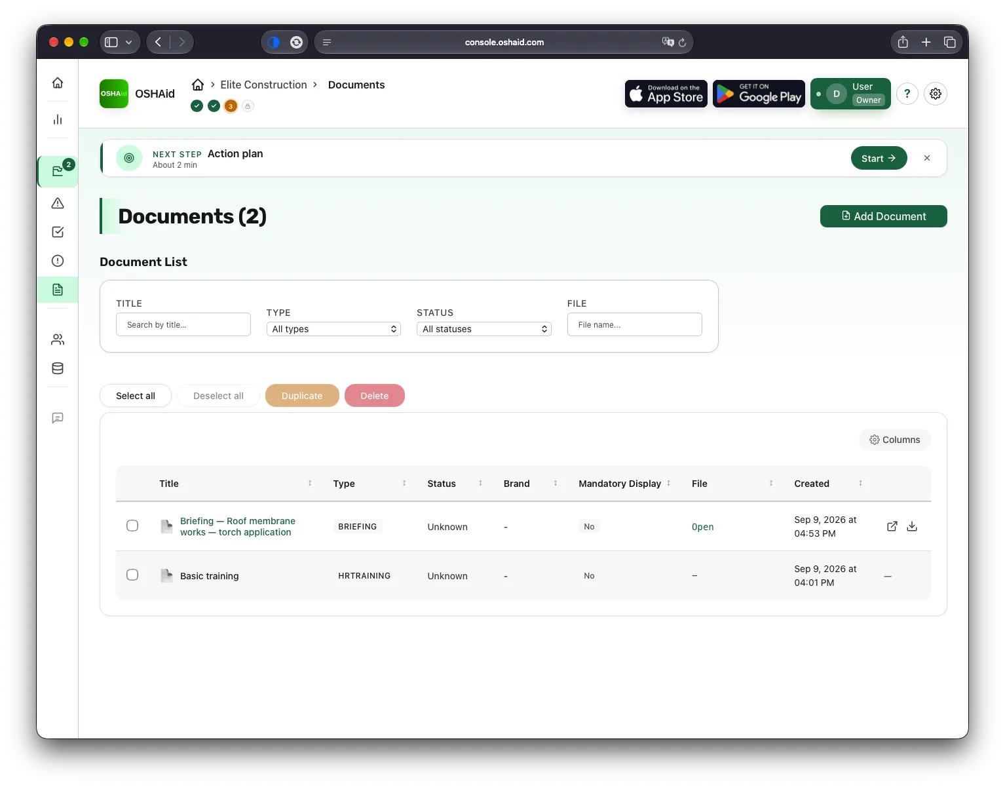
Task: Open Briefing document in new tab icon
Action: (x=892, y=526)
